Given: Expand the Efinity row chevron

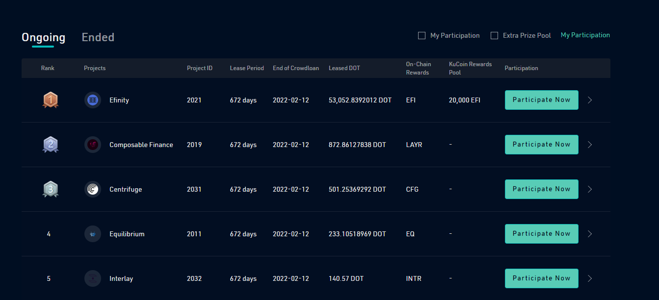Looking at the screenshot, I should 590,100.
